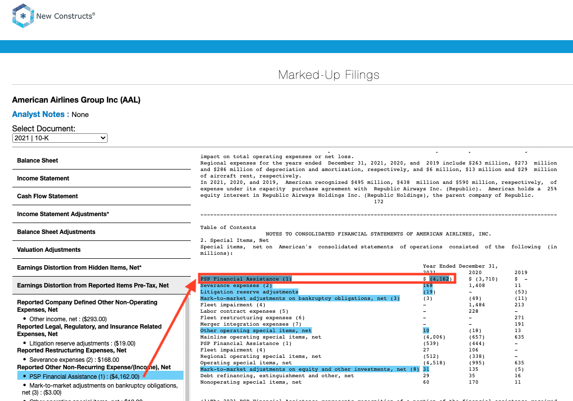Click the '2. Special Items, Net' note title
573x401 pixels.
(234, 240)
